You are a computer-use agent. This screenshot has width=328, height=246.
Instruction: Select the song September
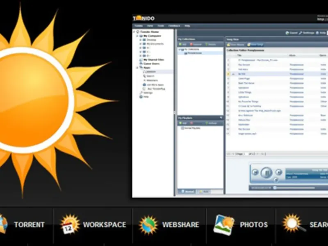click(x=244, y=125)
